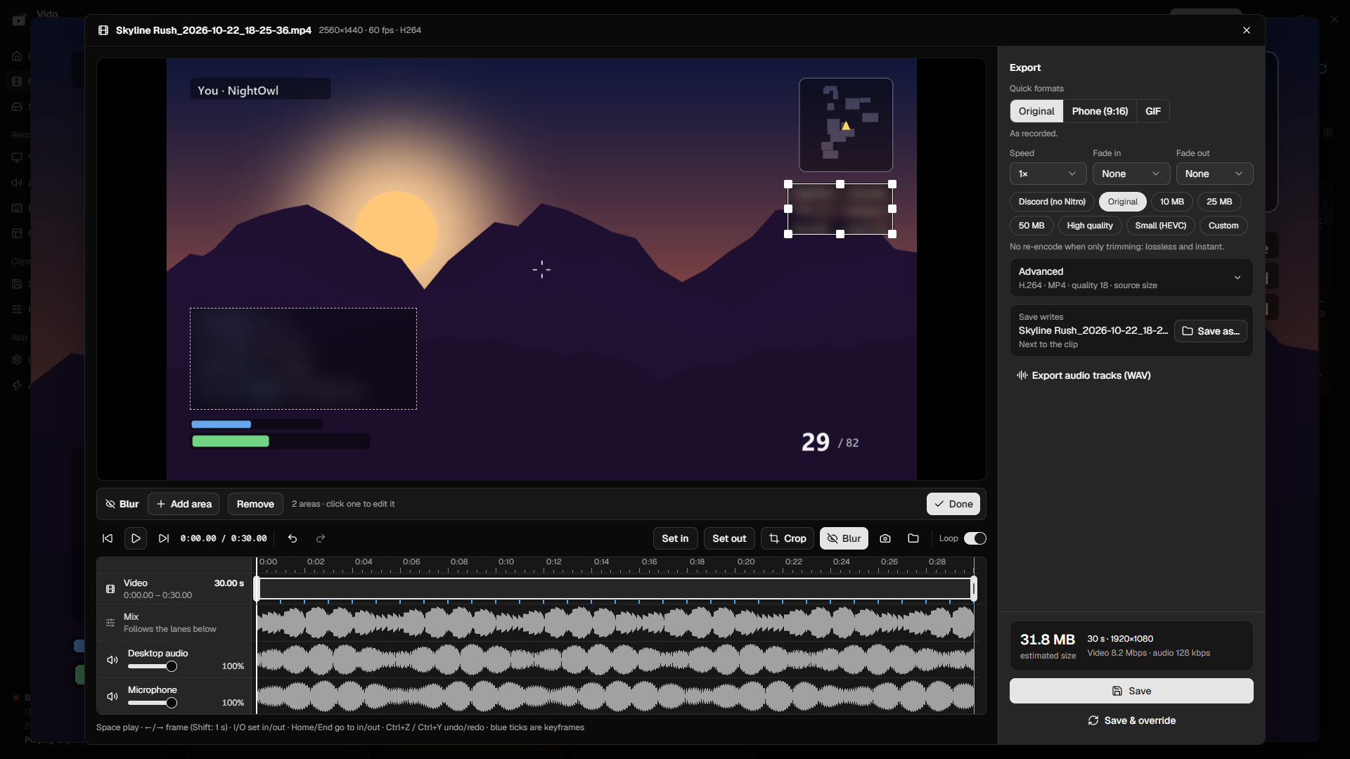Toggle the Loop switch

point(975,538)
